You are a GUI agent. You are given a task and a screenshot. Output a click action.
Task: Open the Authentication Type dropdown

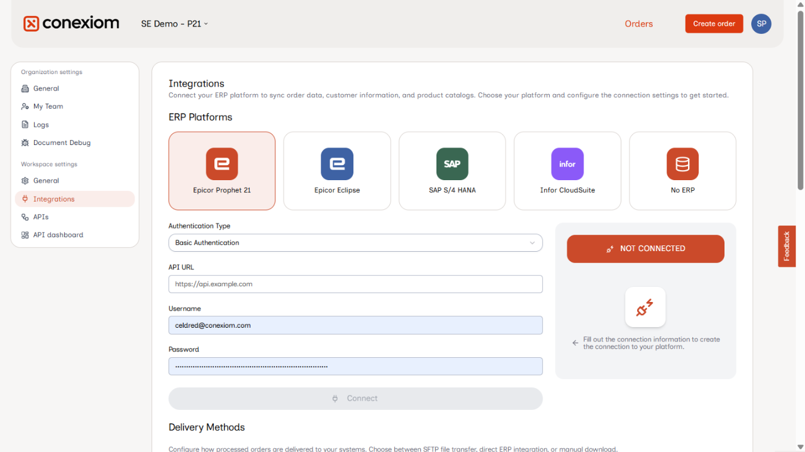coord(355,243)
